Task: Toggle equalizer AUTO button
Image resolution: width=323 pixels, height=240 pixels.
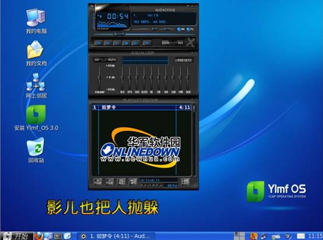Action: (x=111, y=60)
